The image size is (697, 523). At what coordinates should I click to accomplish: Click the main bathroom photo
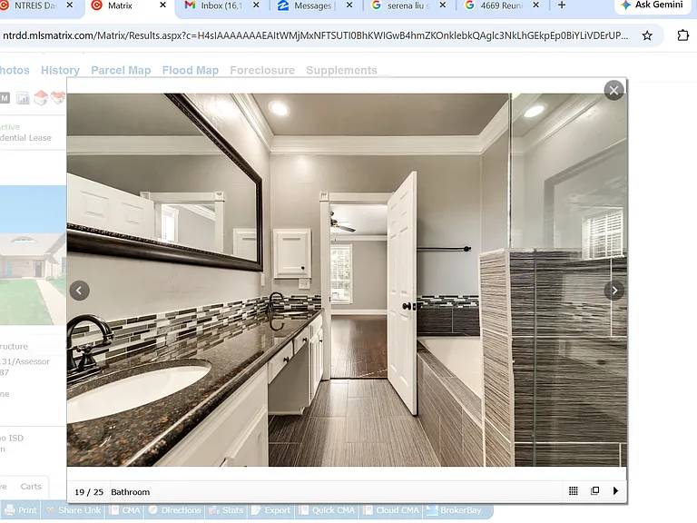point(347,280)
